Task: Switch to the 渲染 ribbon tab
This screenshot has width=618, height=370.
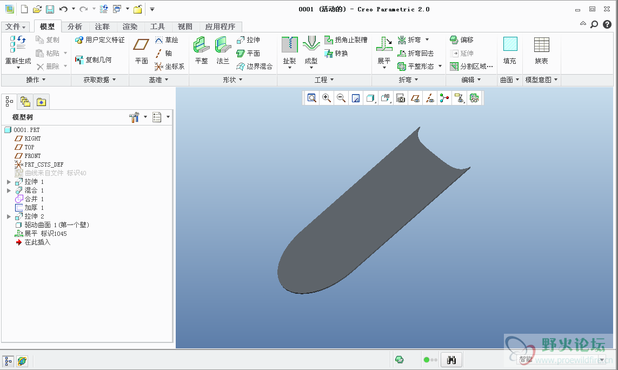Action: [x=130, y=27]
